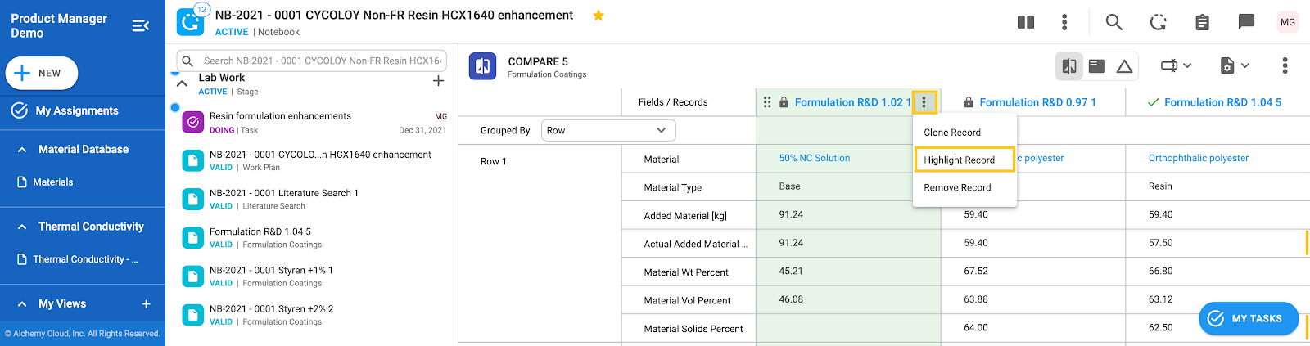
Task: Open the Orthophthalic polyester material link
Action: pos(1199,158)
